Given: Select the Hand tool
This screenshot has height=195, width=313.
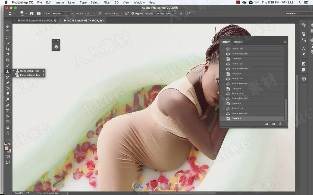Looking at the screenshot, I should click(8, 128).
